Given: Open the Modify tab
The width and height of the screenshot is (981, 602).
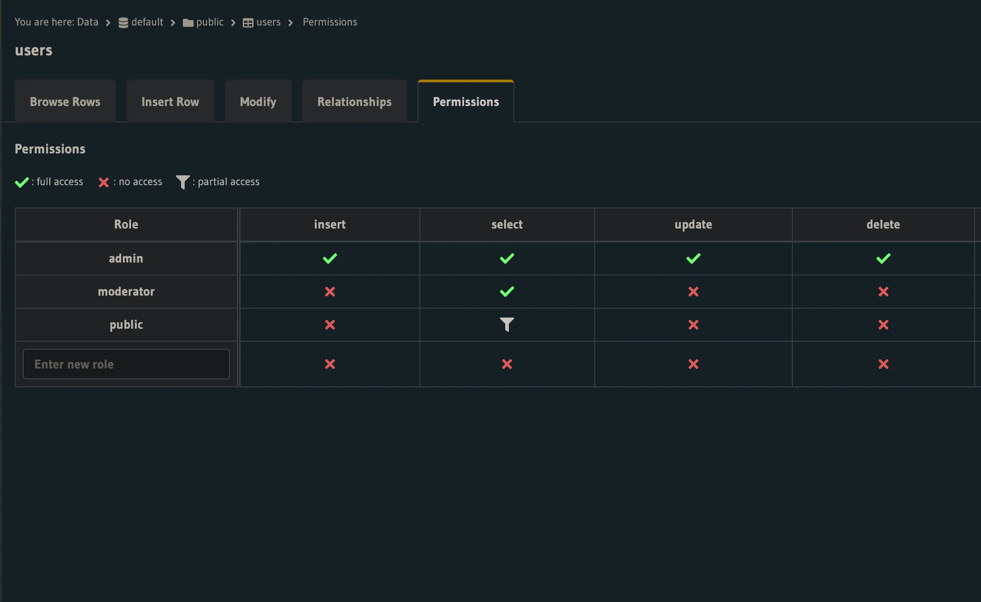Looking at the screenshot, I should coord(258,101).
